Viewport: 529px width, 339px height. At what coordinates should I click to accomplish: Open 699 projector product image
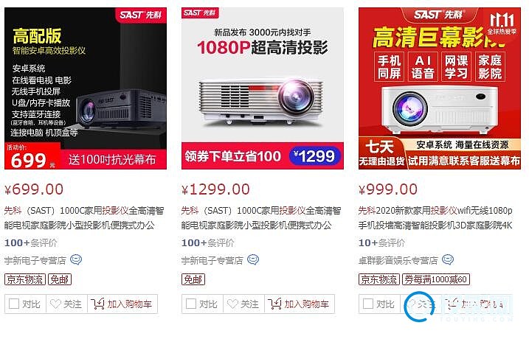(x=86, y=88)
